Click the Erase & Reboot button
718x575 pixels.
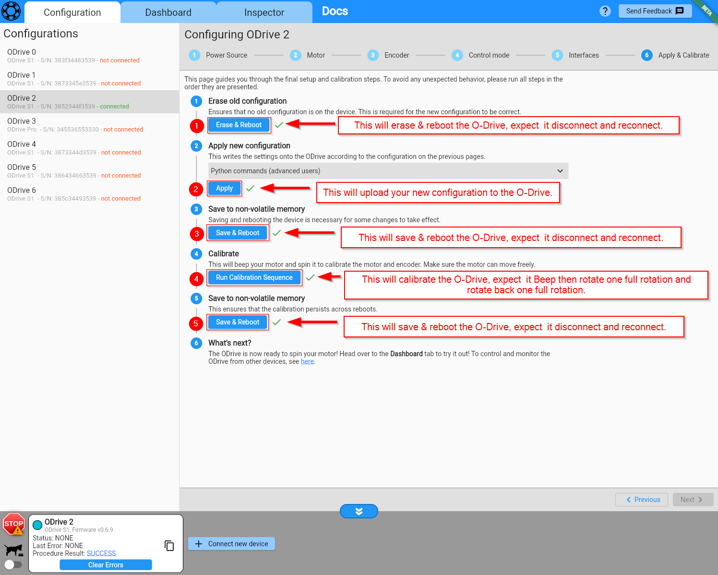pos(239,125)
